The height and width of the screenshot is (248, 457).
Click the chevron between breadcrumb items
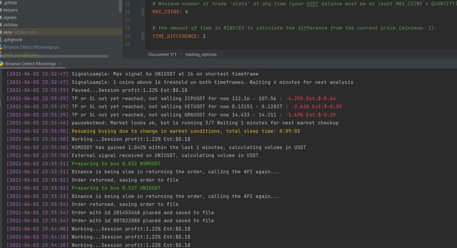coord(181,54)
